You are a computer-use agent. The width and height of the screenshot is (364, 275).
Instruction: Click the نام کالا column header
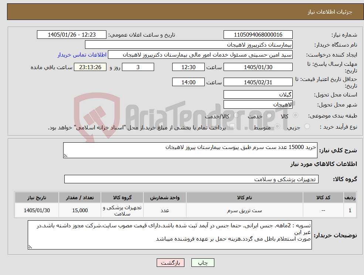pyautogui.click(x=244, y=197)
